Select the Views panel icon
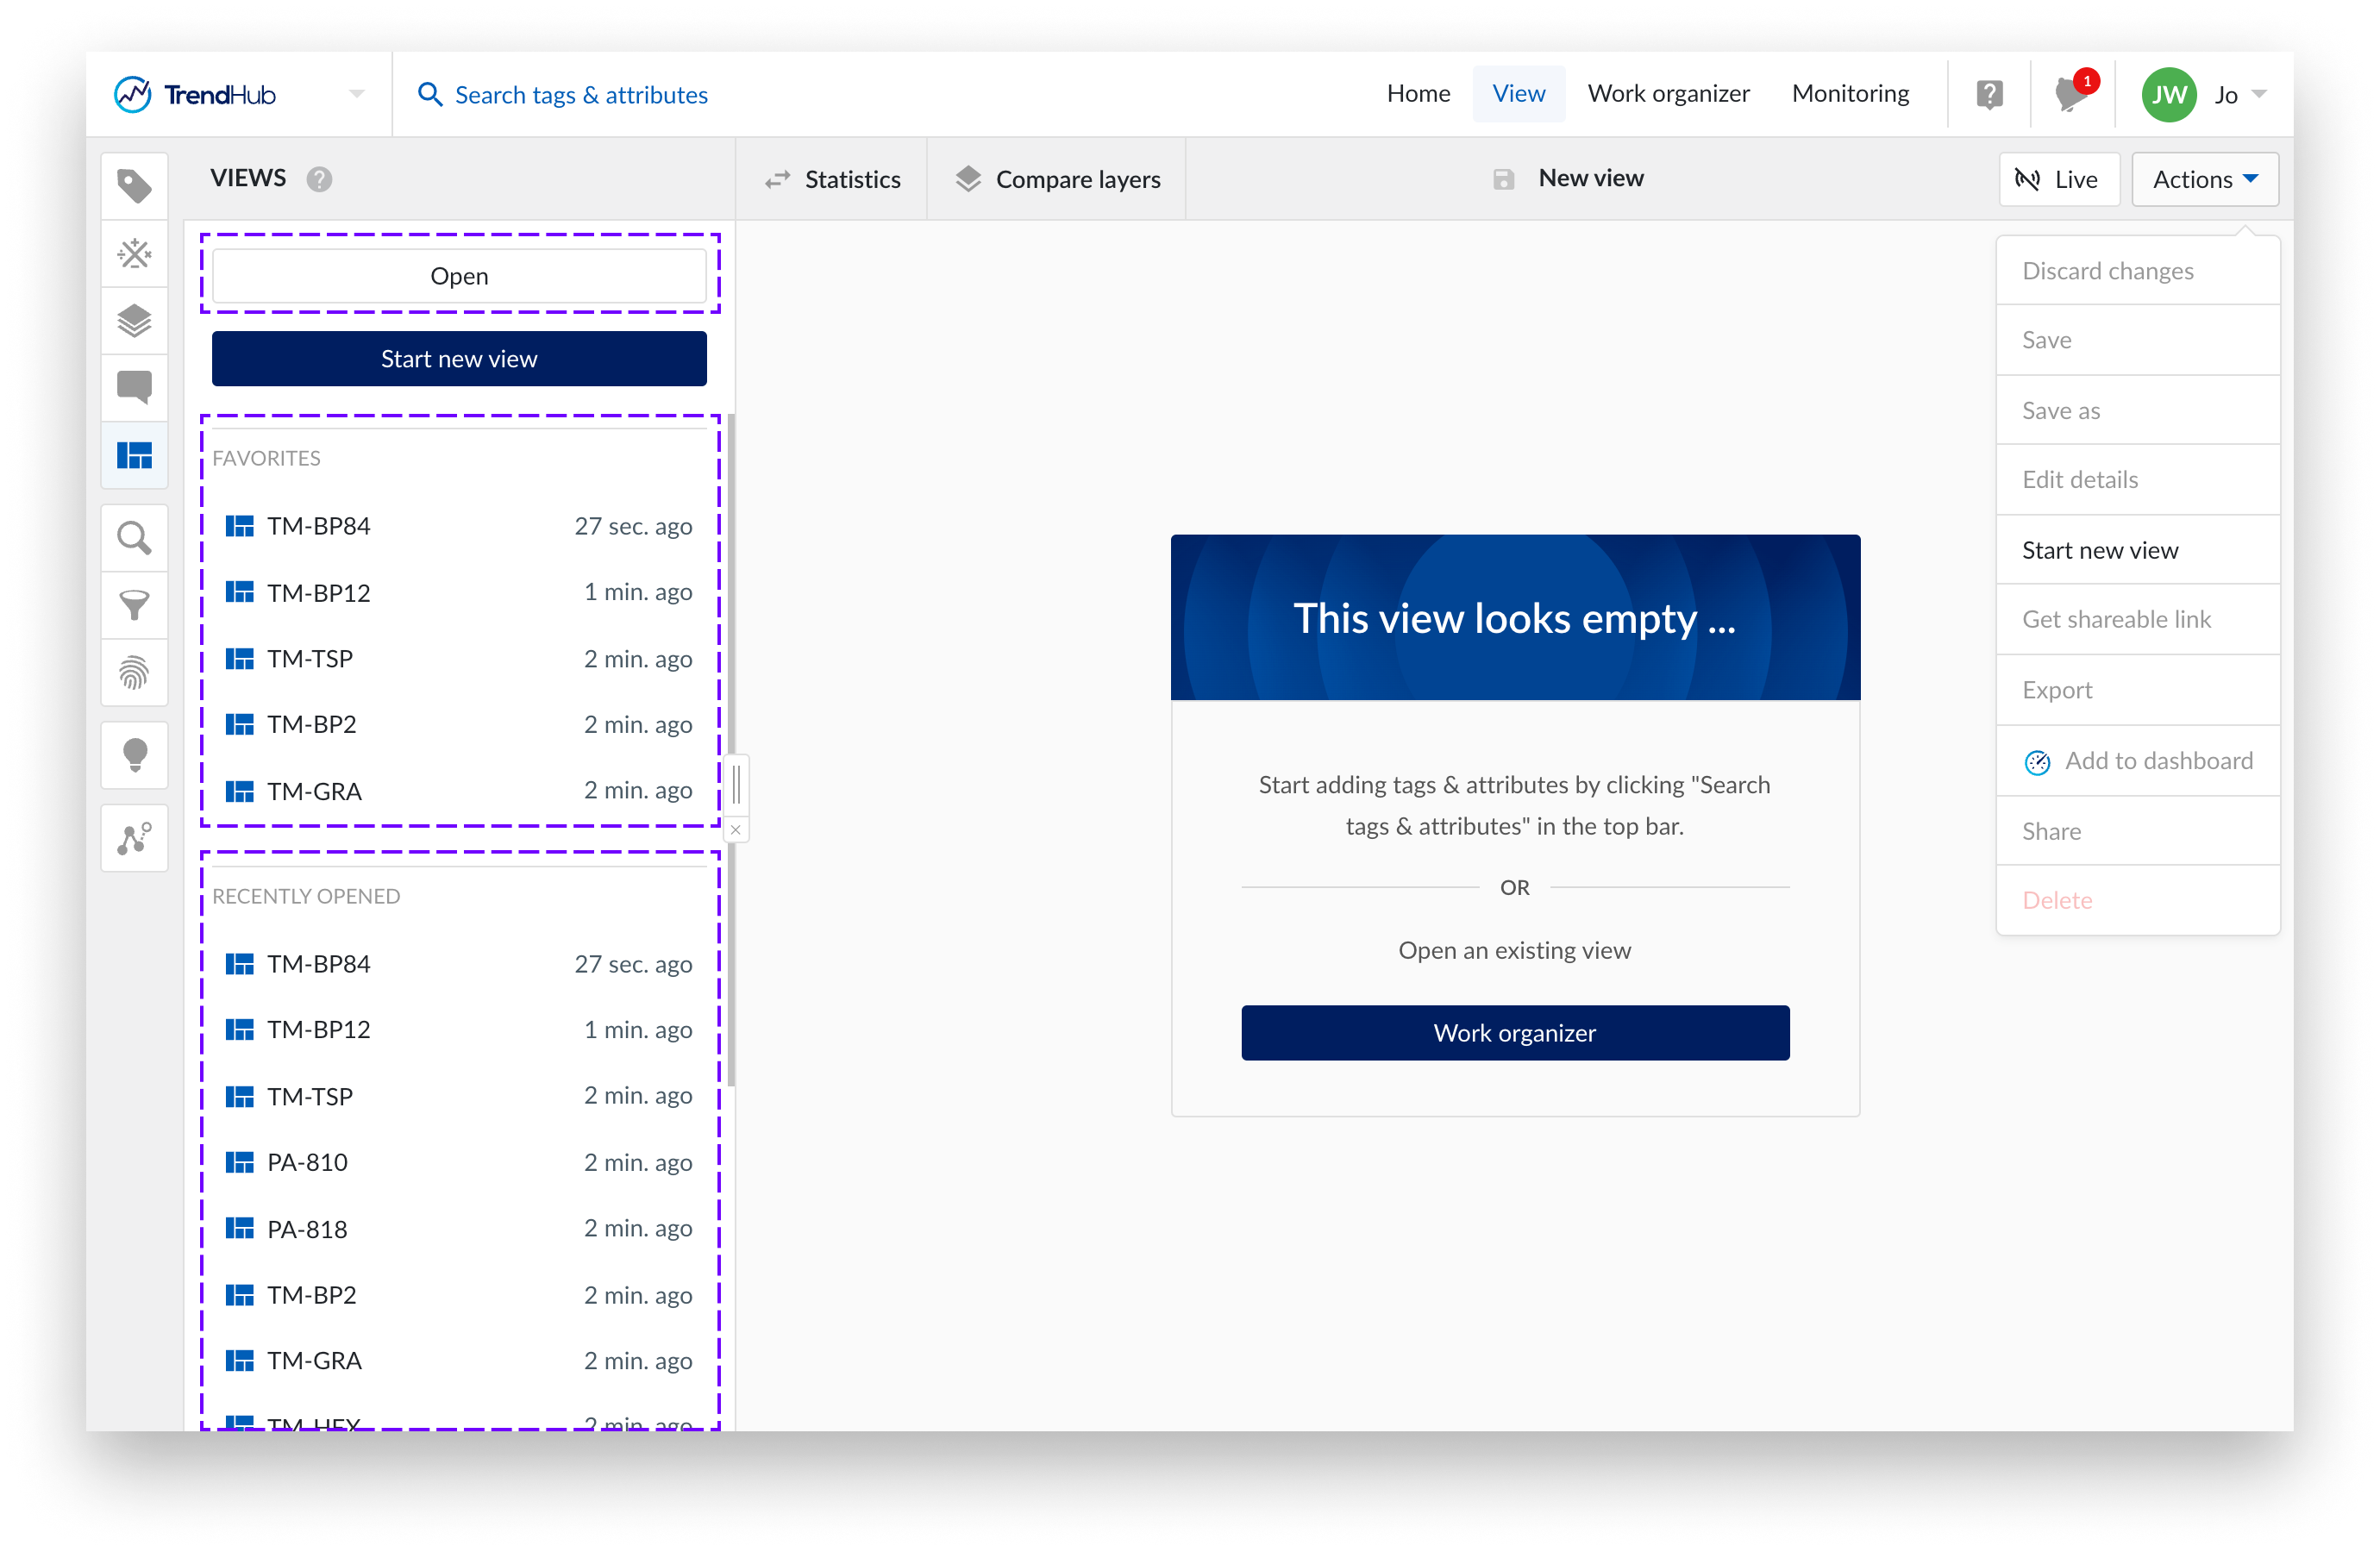Viewport: 2380px width, 1552px height. pos(135,455)
